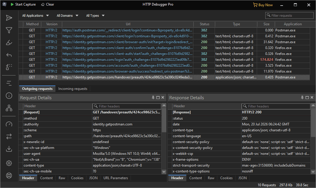Maximize the Response Details panel

pyautogui.click(x=307, y=98)
